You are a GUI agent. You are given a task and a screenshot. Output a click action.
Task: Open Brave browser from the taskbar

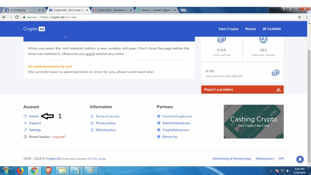pyautogui.click(x=48, y=171)
